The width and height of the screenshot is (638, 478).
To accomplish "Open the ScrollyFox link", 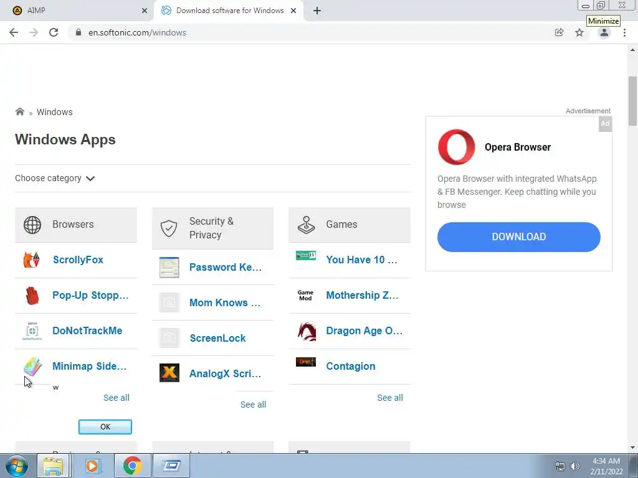I will point(78,260).
